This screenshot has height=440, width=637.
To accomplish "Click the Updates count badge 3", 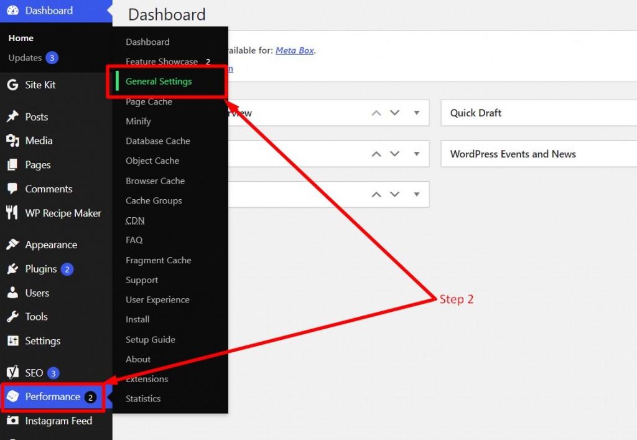I will (x=52, y=58).
